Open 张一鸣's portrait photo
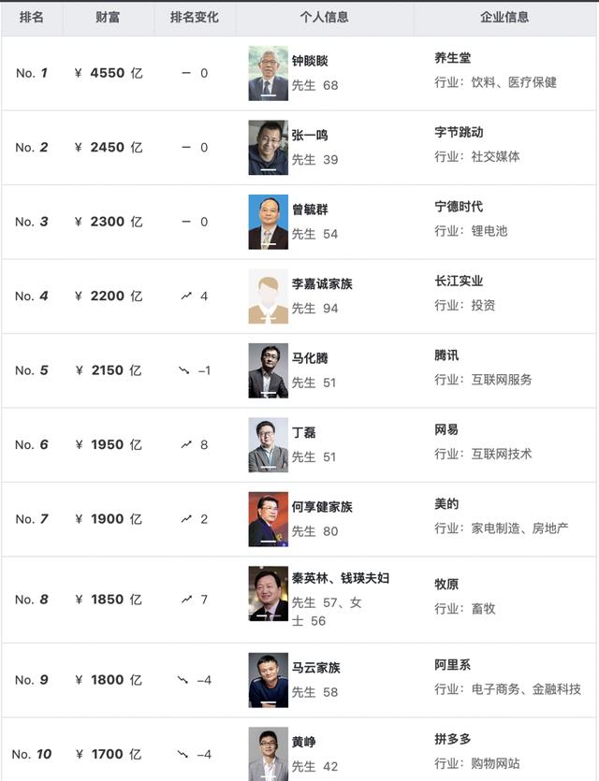The width and height of the screenshot is (599, 781). (268, 148)
